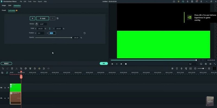
Task: Click the timeline zoom slider
Action: coord(202,68)
